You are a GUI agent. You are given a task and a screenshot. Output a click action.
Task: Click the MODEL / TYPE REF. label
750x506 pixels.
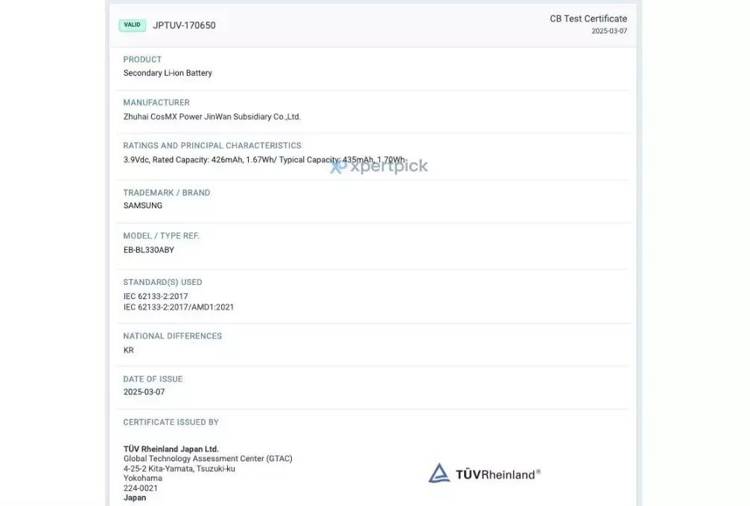point(161,236)
